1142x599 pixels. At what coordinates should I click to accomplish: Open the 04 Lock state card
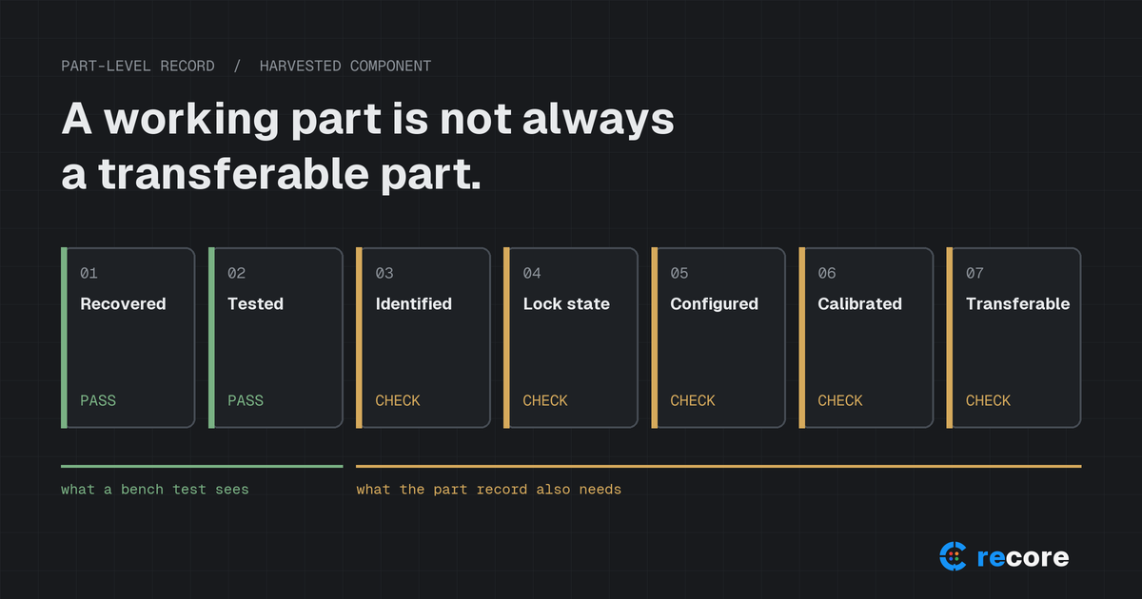click(x=571, y=338)
